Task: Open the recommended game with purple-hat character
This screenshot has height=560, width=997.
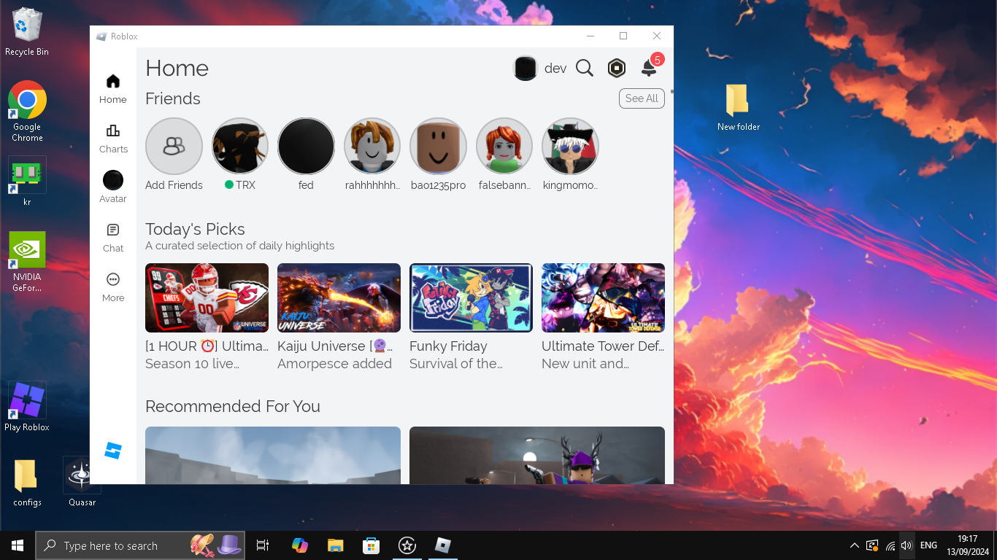Action: point(537,455)
